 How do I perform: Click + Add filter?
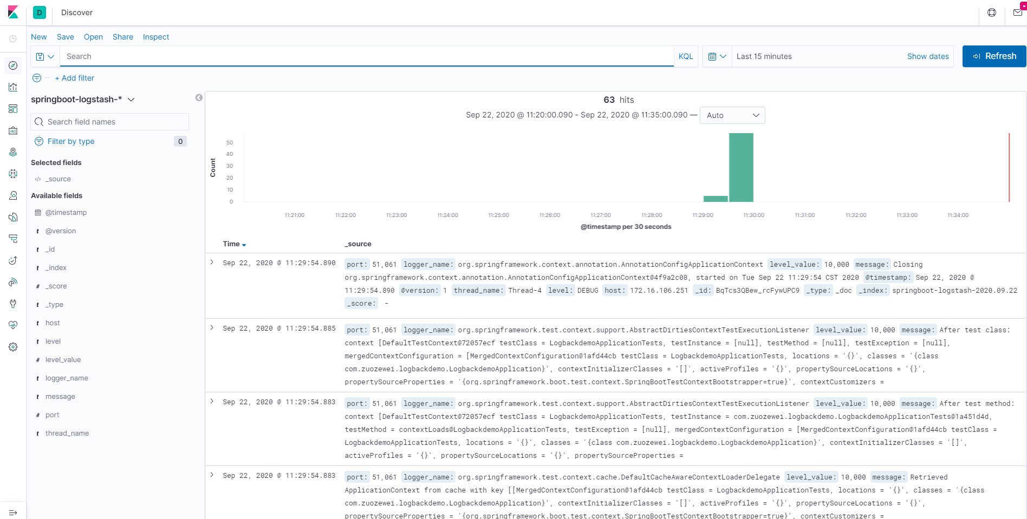[x=75, y=78]
